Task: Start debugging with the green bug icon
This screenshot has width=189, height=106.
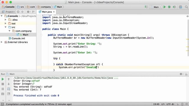Action: (x=169, y=7)
